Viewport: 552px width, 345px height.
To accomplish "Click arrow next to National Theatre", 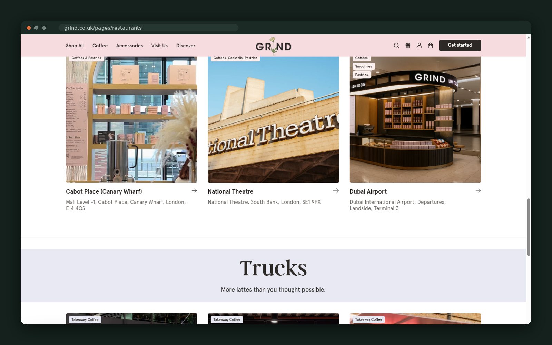I will point(336,191).
